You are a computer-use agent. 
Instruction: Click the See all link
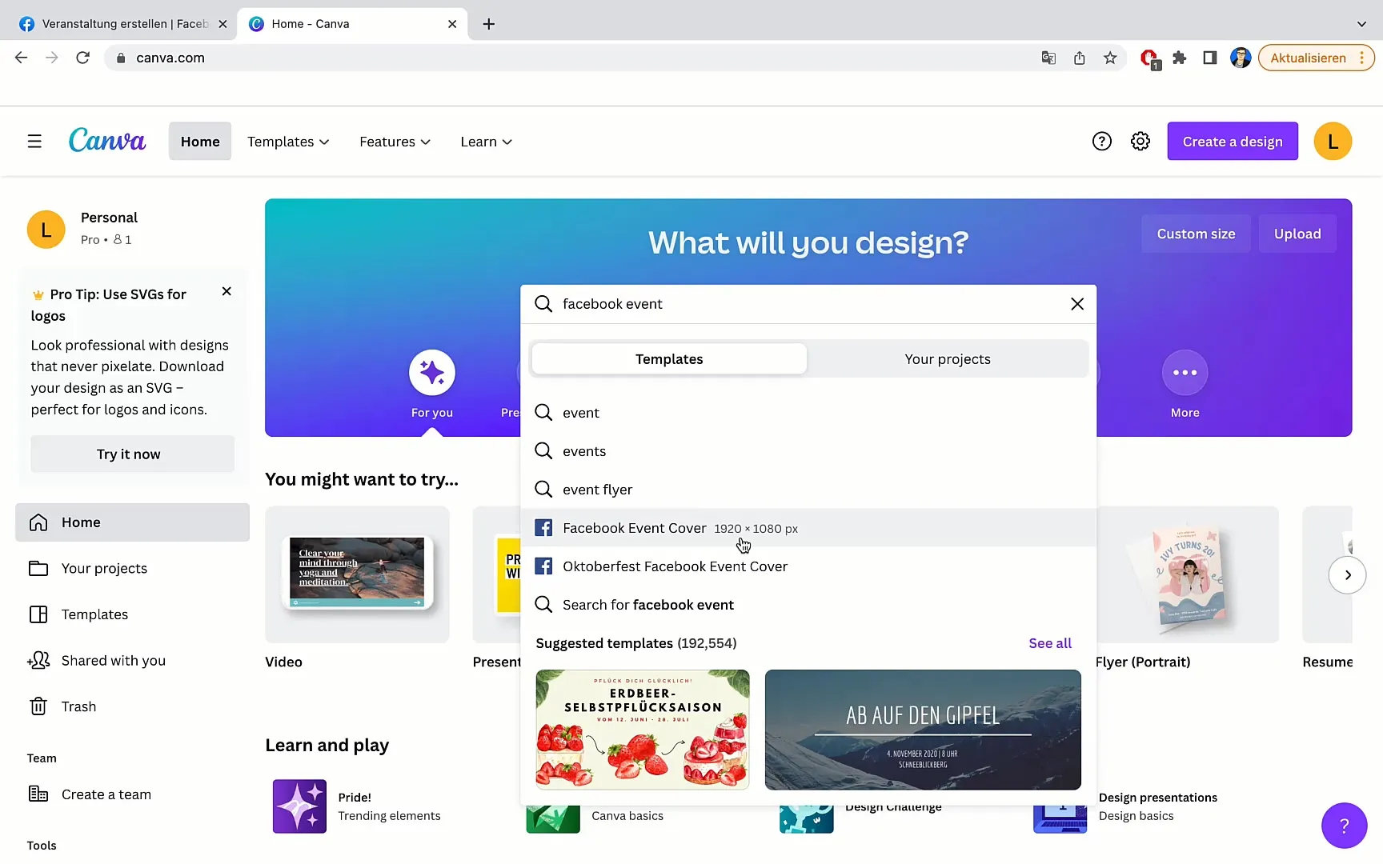point(1049,643)
